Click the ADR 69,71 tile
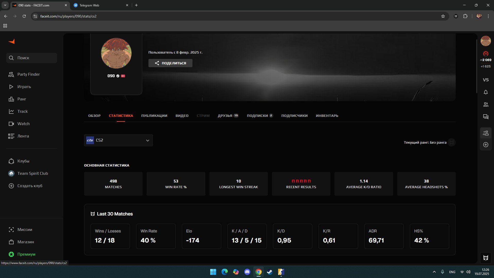494x278 pixels. (384, 236)
